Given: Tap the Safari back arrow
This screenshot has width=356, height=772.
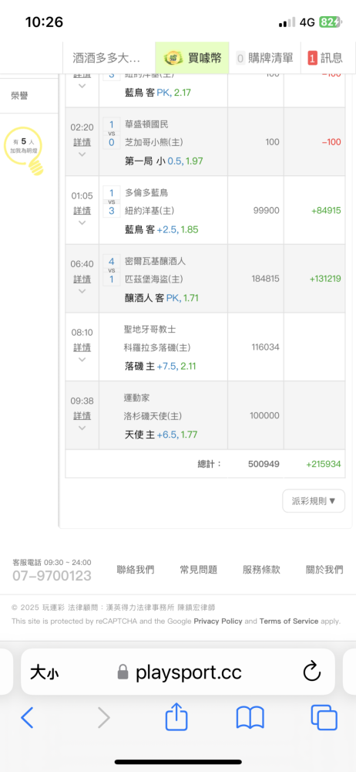Looking at the screenshot, I should click(x=27, y=718).
